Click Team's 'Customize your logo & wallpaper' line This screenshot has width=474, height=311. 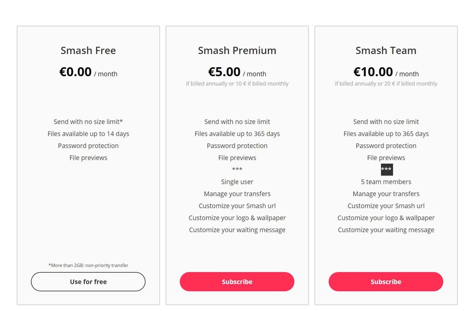point(386,218)
